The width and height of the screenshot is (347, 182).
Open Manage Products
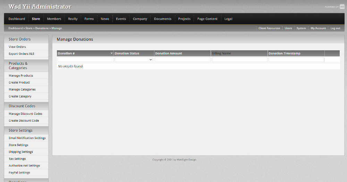21,76
